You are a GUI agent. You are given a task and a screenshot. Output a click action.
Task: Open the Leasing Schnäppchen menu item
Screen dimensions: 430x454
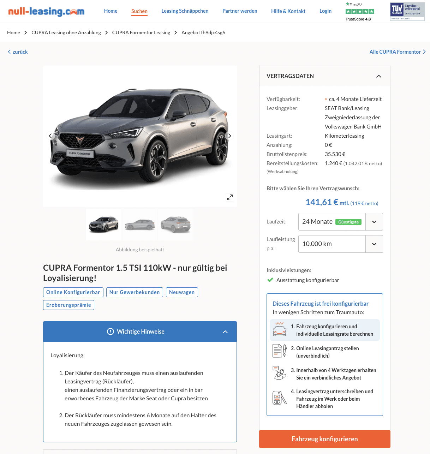185,11
